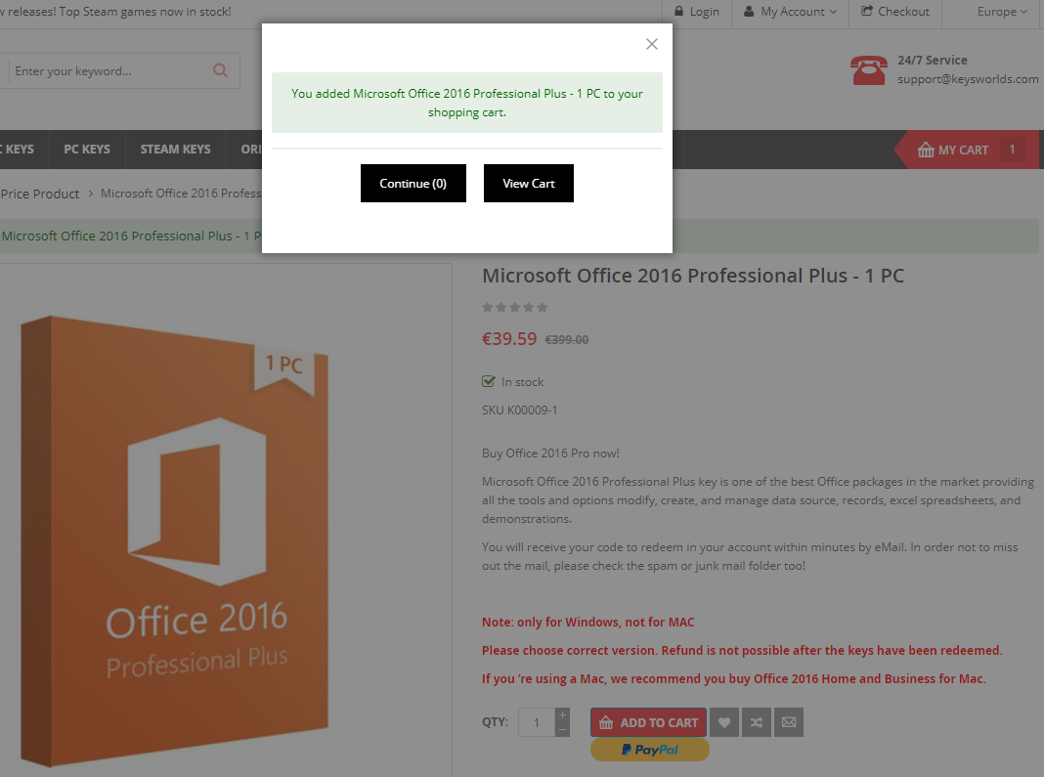This screenshot has width=1044, height=777.
Task: Open the Login link
Action: click(696, 12)
